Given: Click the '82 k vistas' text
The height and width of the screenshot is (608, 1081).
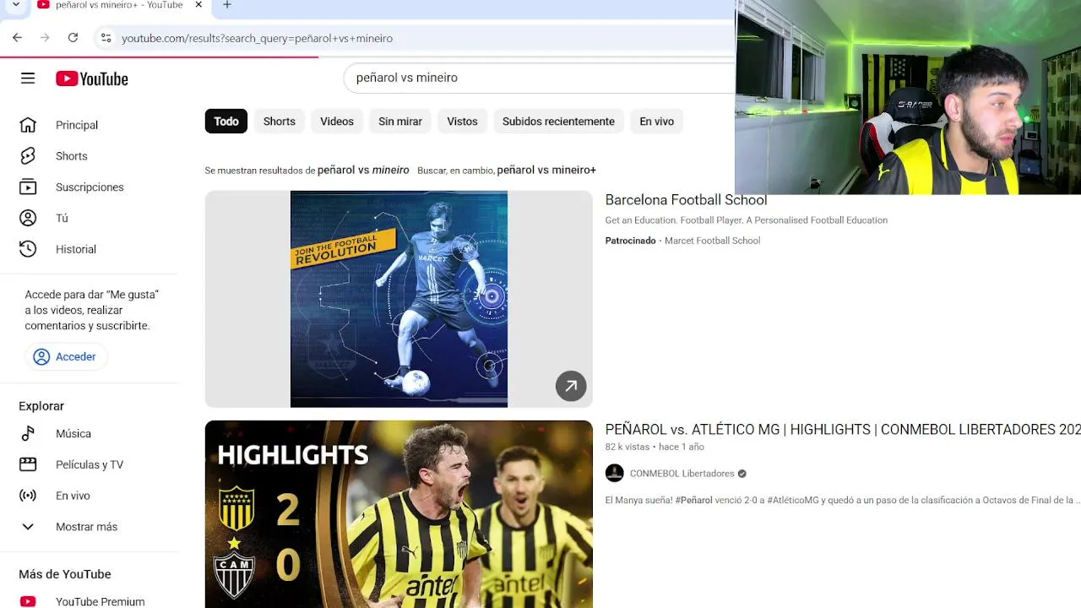Looking at the screenshot, I should tap(627, 447).
